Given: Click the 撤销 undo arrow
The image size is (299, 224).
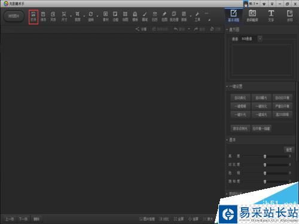Looking at the screenshot, I should 179,29.
